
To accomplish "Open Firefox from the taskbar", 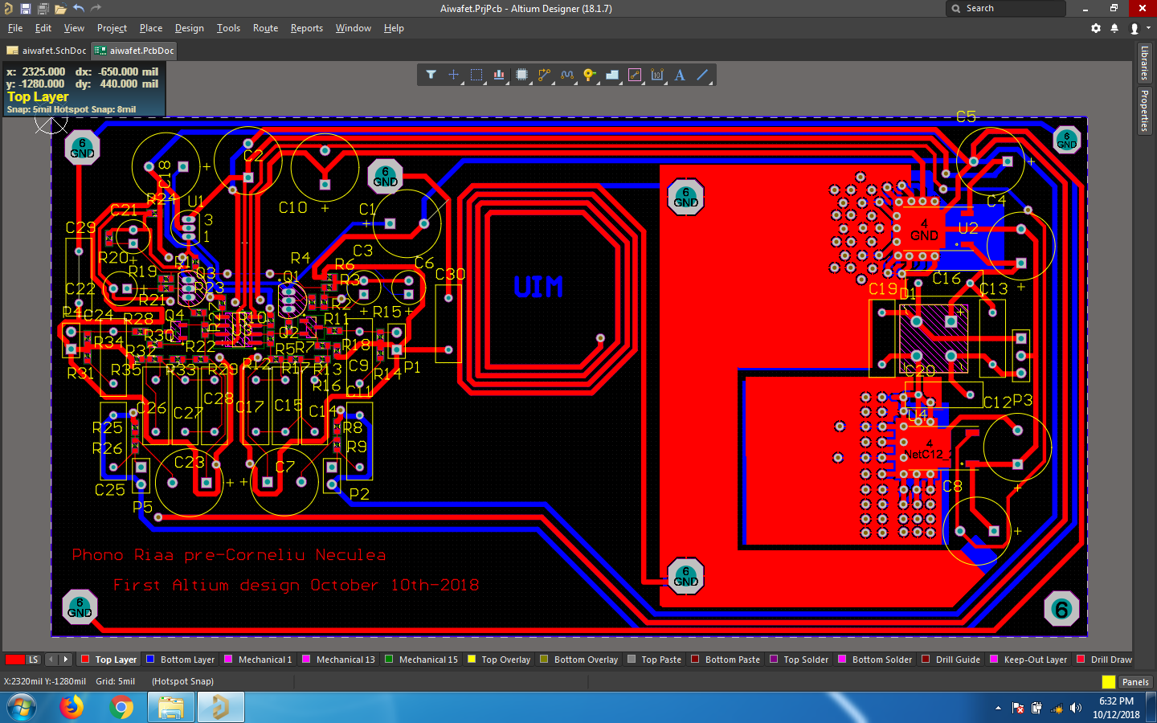I will tap(72, 708).
